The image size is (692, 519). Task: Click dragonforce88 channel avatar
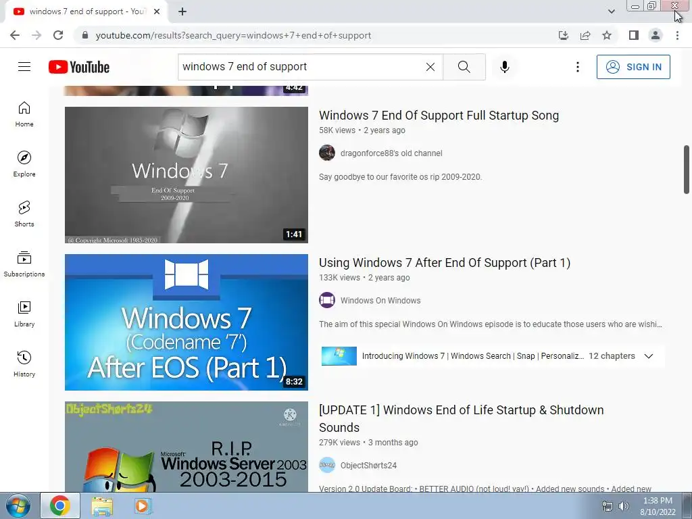327,153
